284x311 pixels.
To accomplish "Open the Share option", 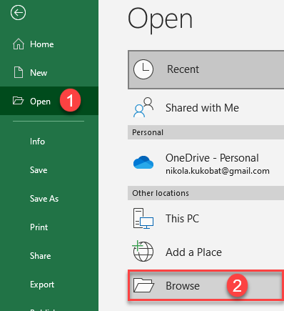I will pyautogui.click(x=41, y=256).
